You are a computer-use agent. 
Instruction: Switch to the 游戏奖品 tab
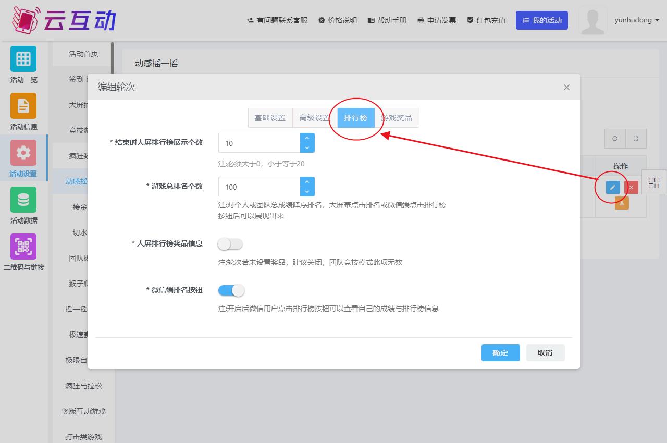397,118
